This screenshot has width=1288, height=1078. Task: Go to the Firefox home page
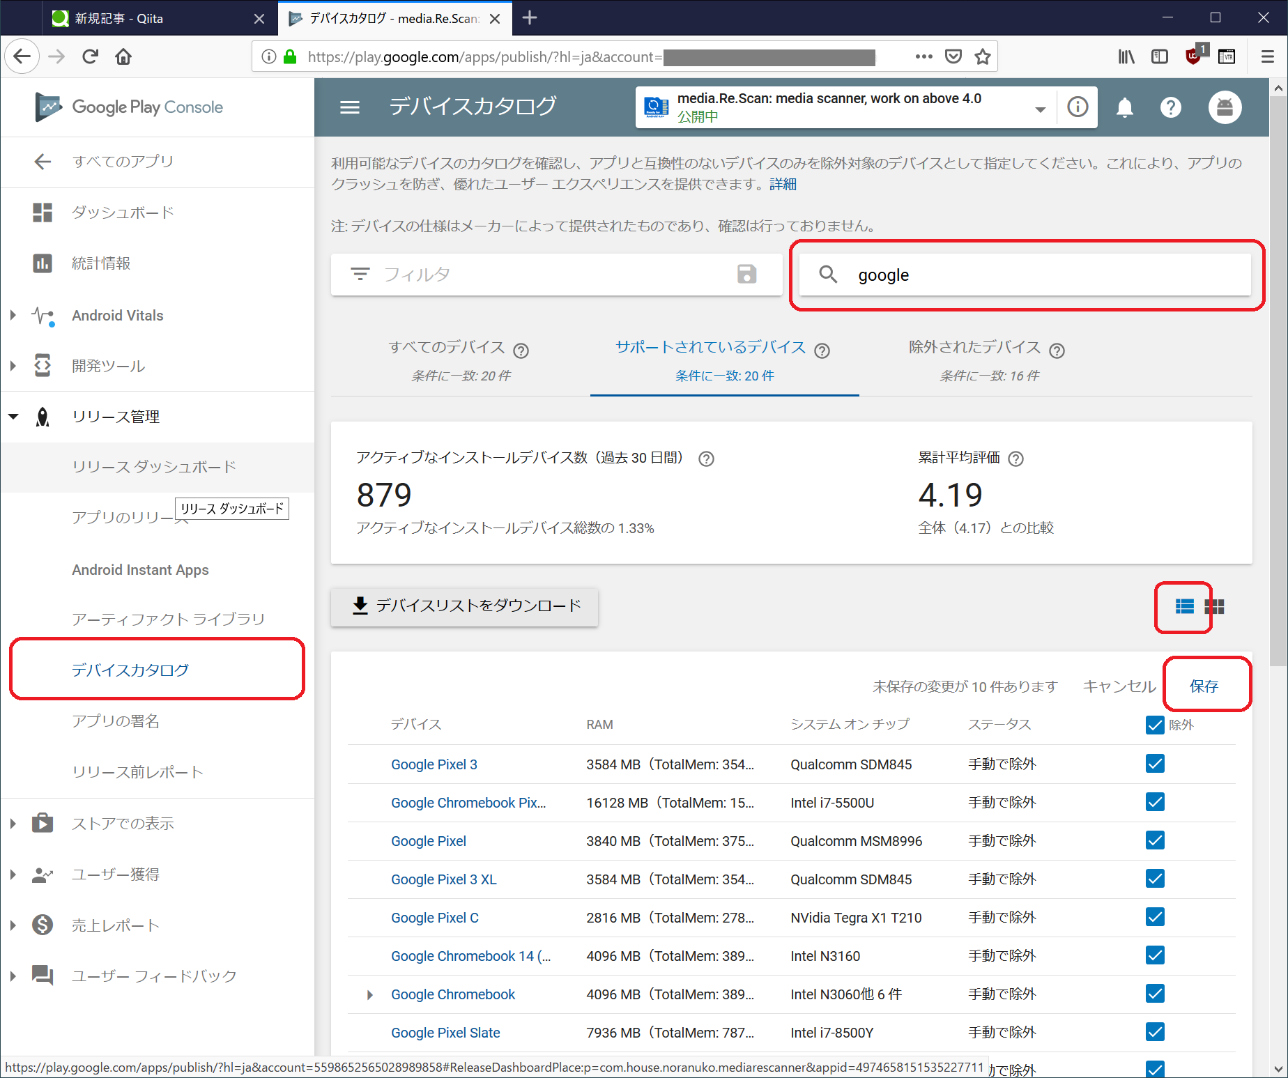coord(123,56)
